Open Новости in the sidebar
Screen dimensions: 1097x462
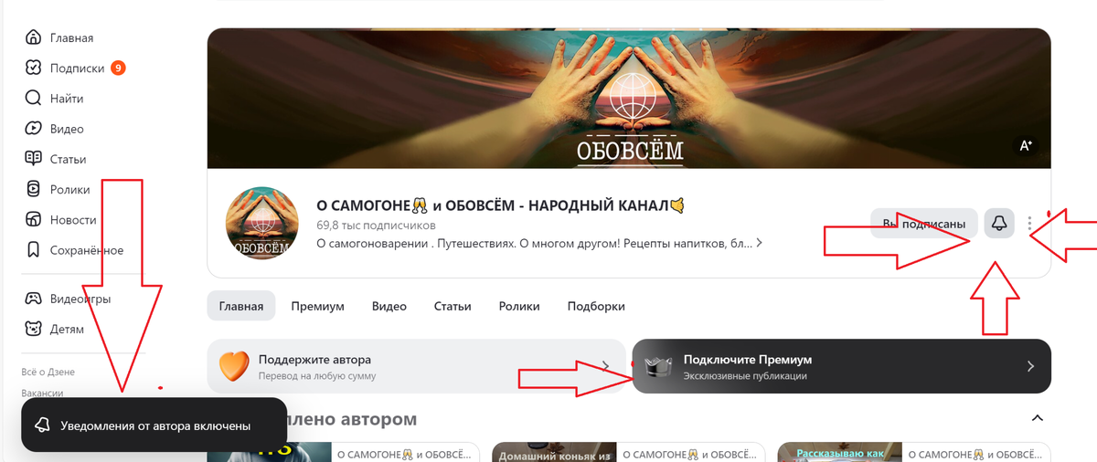(61, 219)
